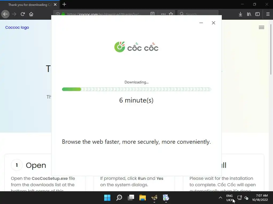The height and width of the screenshot is (204, 273).
Task: Click the '6 minute(s)' remaining time text
Action: (136, 100)
